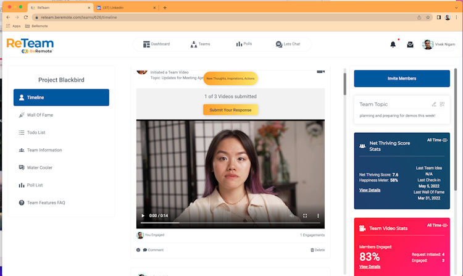Screen dimensions: 463x276
Task: Open Lets Chat in top navigation
Action: pos(288,44)
